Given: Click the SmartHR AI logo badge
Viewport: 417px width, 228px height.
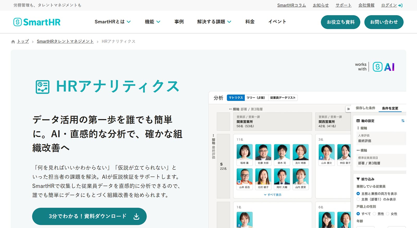Looking at the screenshot, I should coord(384,67).
